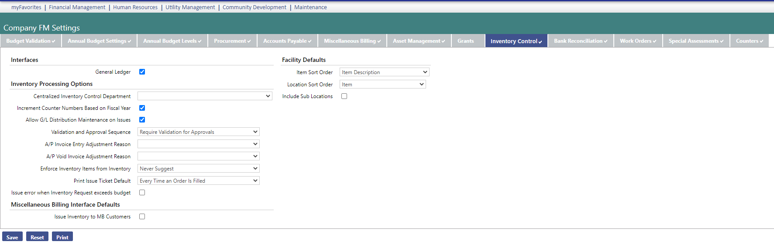Open the Accounts Payable tab
Viewport: 774px width, 245px height.
point(287,41)
